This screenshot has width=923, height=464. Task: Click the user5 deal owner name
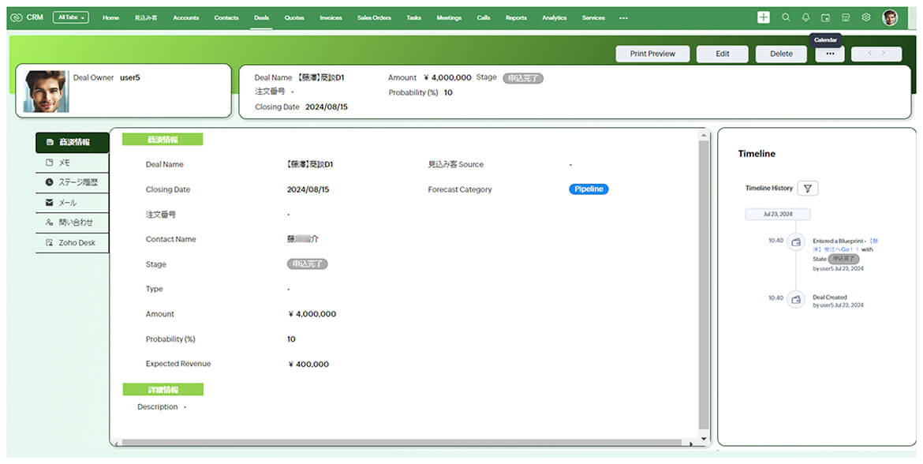(130, 77)
